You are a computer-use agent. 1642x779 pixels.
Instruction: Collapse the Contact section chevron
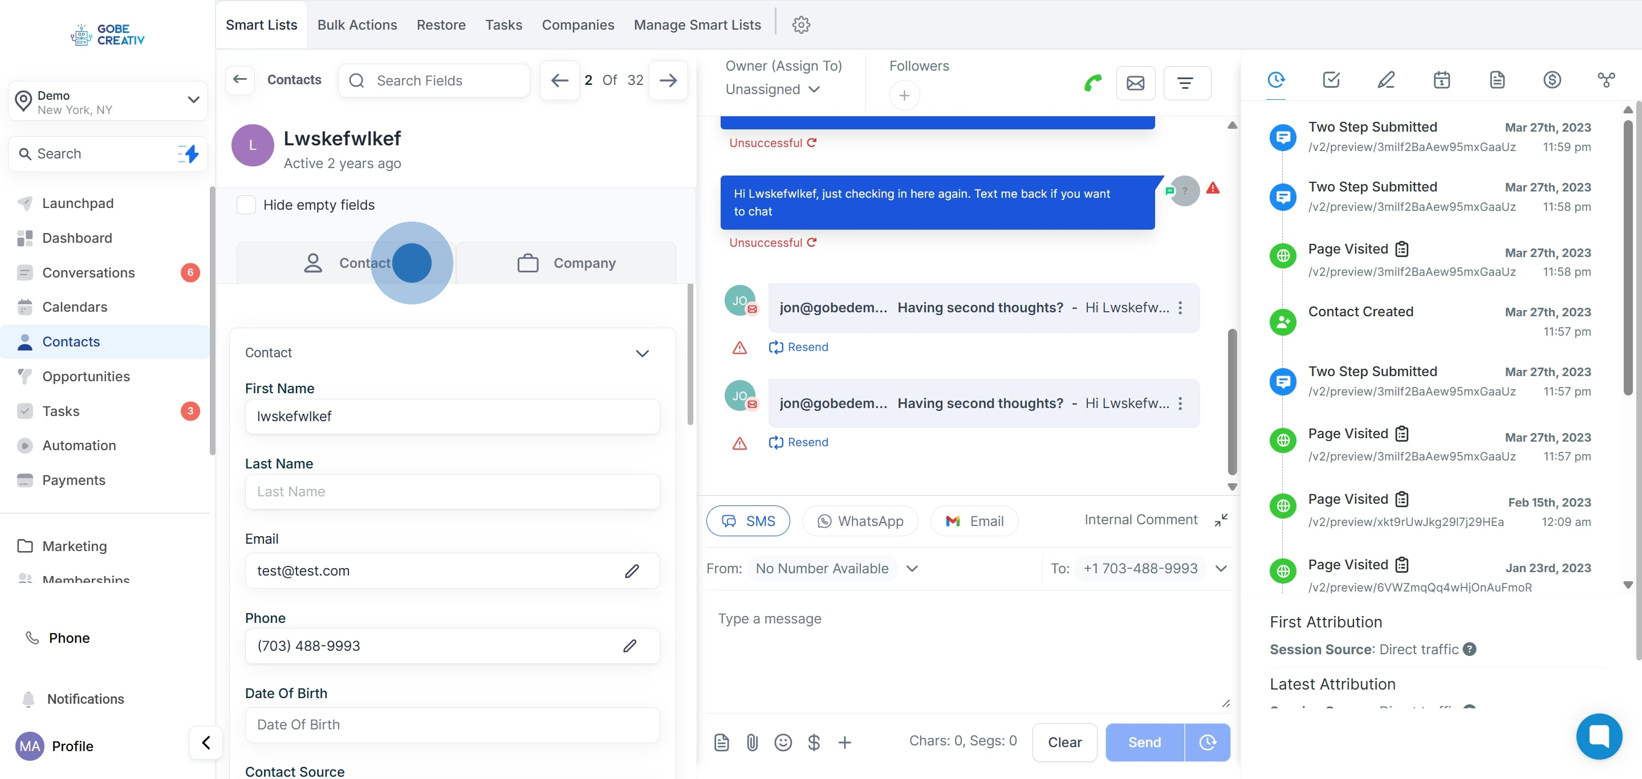click(x=642, y=353)
